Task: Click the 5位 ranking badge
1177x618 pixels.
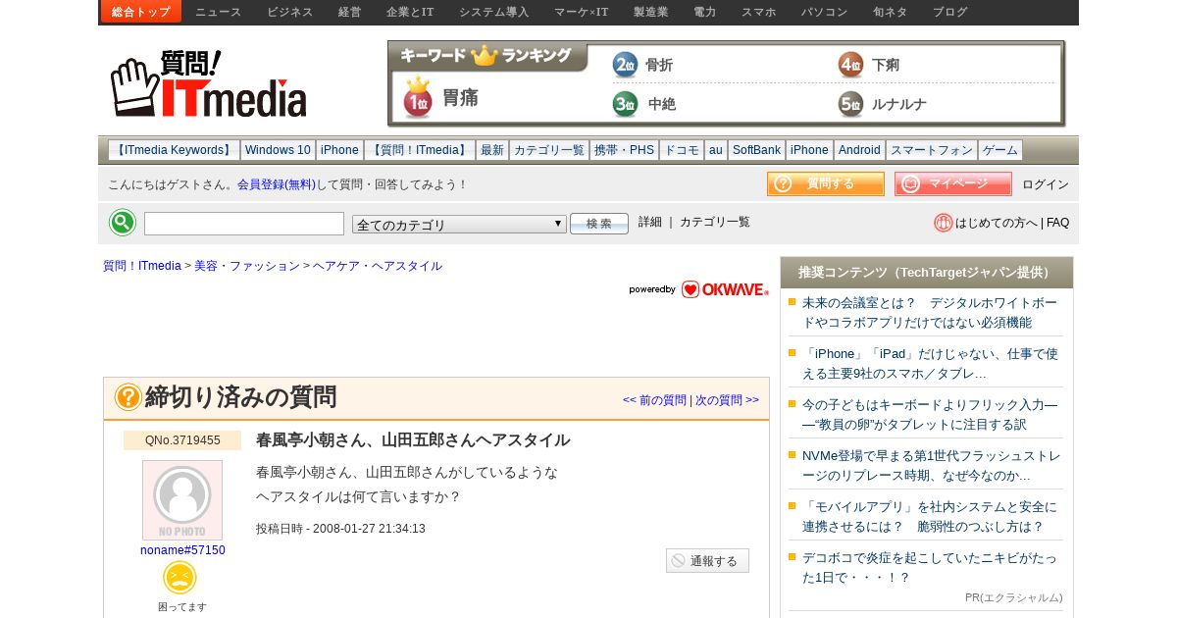Action: 850,104
